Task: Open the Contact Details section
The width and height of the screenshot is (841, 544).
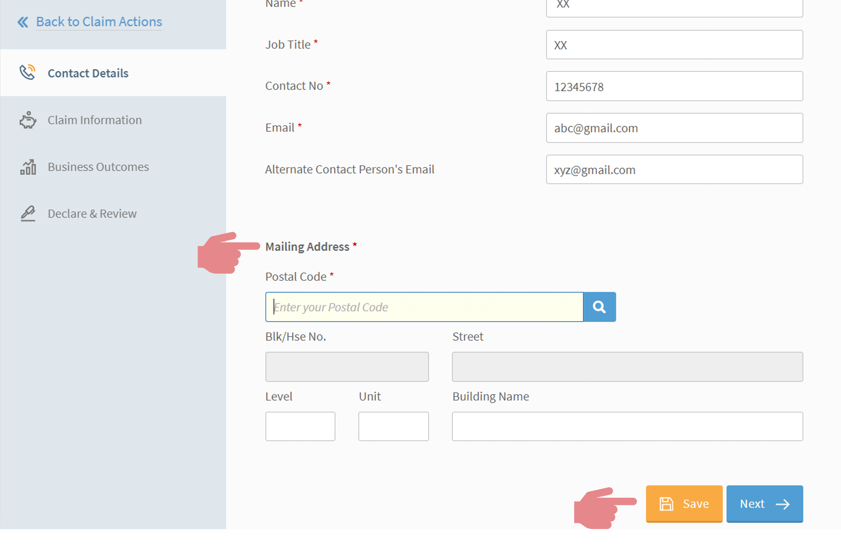Action: point(88,73)
